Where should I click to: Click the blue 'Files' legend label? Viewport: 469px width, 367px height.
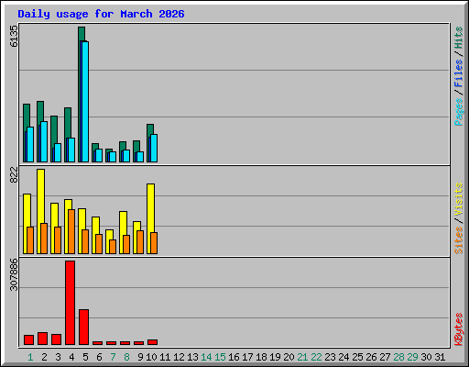coord(458,73)
